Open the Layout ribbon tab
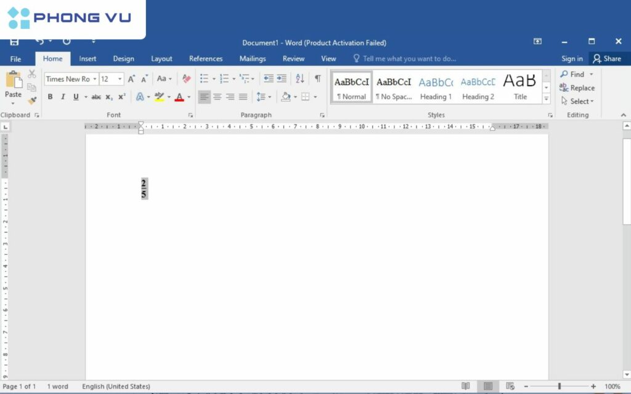The width and height of the screenshot is (631, 394). (x=161, y=58)
